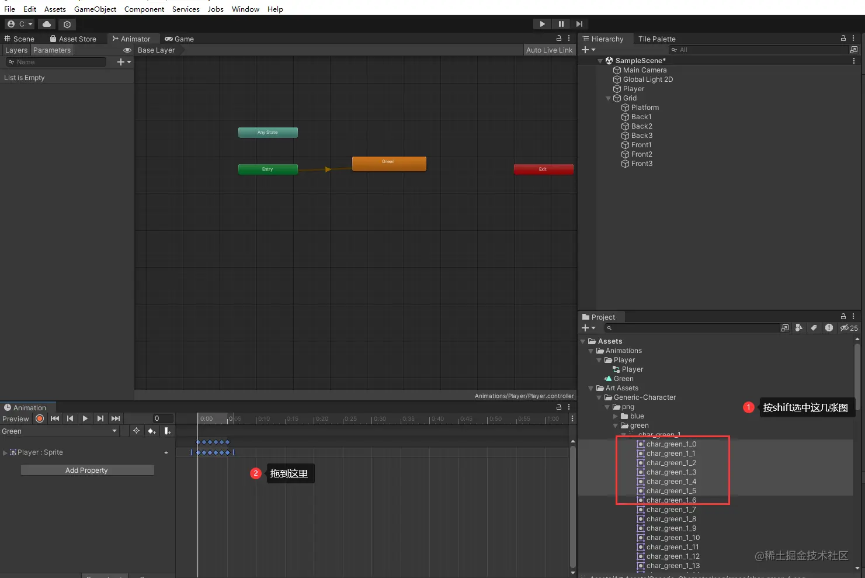This screenshot has width=865, height=578.
Task: Click the tag icon in Project toolbar
Action: (x=814, y=328)
